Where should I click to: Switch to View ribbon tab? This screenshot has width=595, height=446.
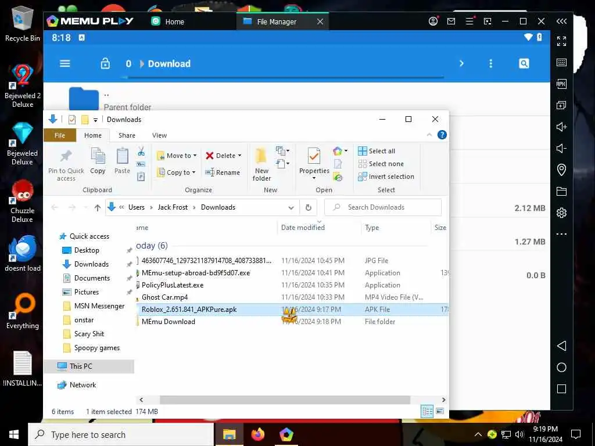(x=159, y=135)
